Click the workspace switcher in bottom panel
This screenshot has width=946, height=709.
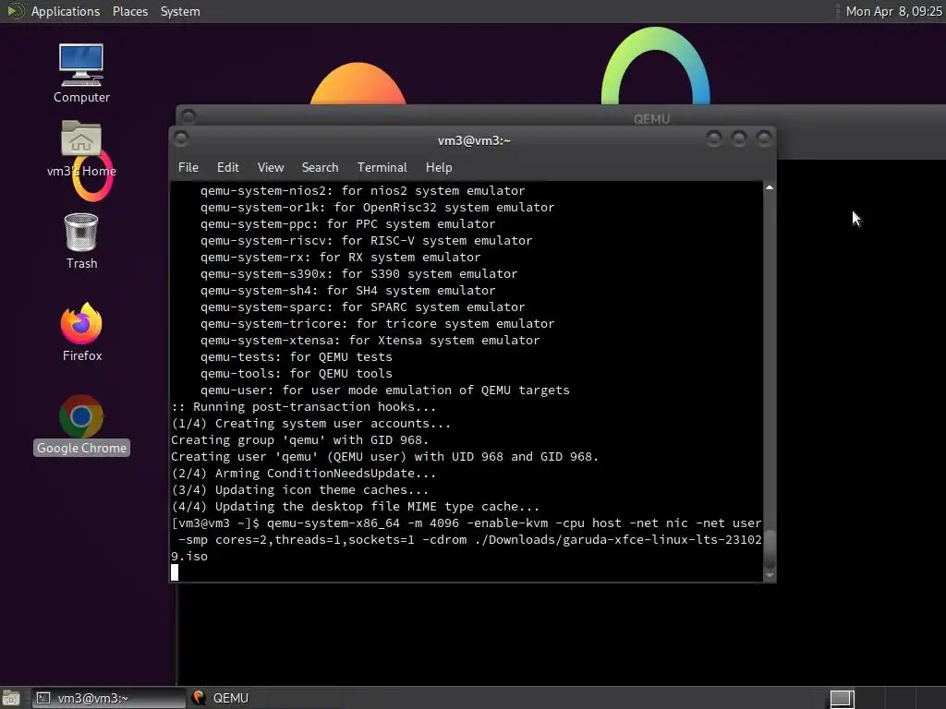[843, 698]
